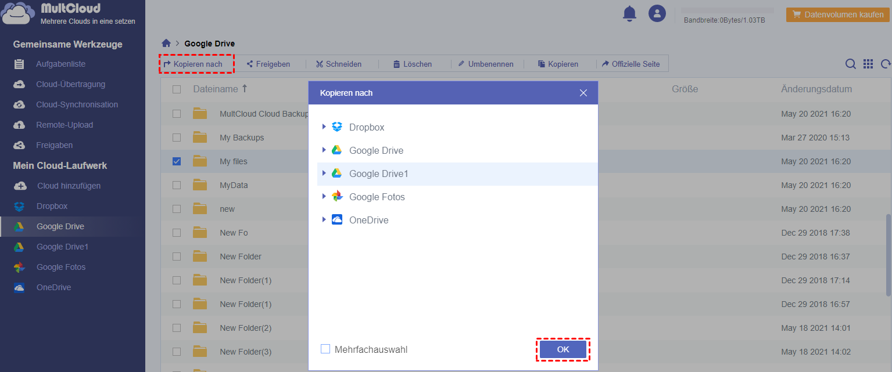Open the search magnifier icon
Screen dimensions: 892x372
(x=850, y=64)
